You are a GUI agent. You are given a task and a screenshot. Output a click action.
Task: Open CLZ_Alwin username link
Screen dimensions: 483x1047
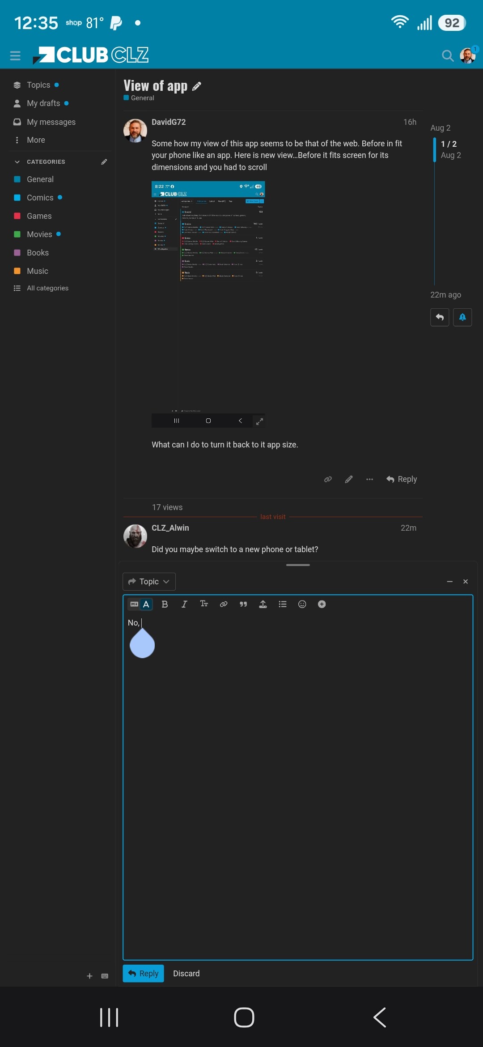pos(170,528)
